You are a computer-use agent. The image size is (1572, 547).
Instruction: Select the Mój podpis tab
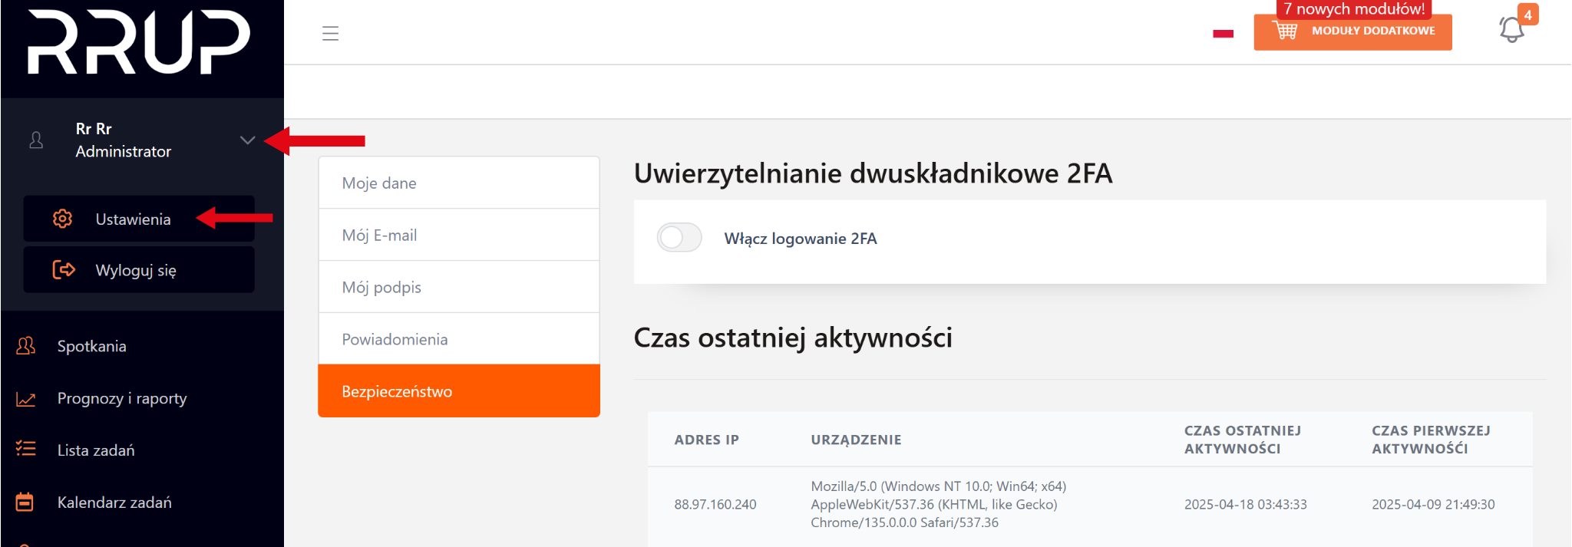[x=458, y=288]
